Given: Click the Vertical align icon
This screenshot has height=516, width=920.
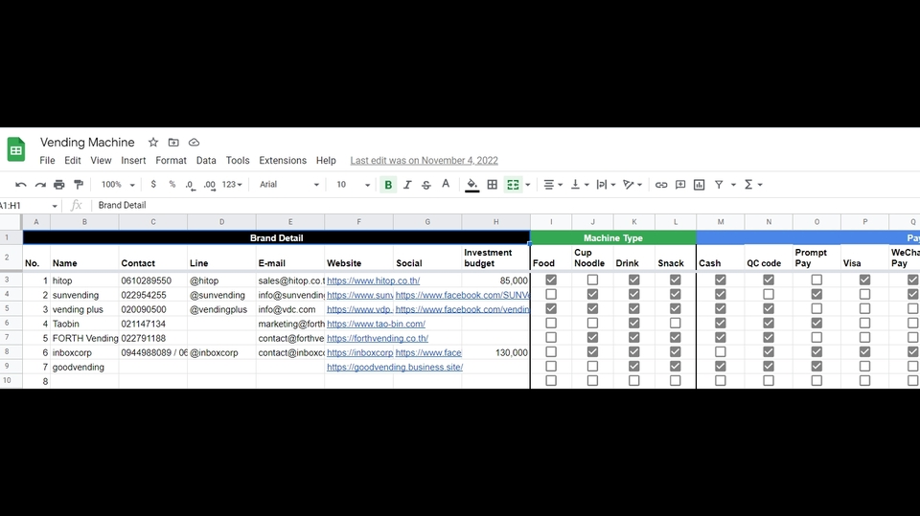Looking at the screenshot, I should click(x=576, y=185).
